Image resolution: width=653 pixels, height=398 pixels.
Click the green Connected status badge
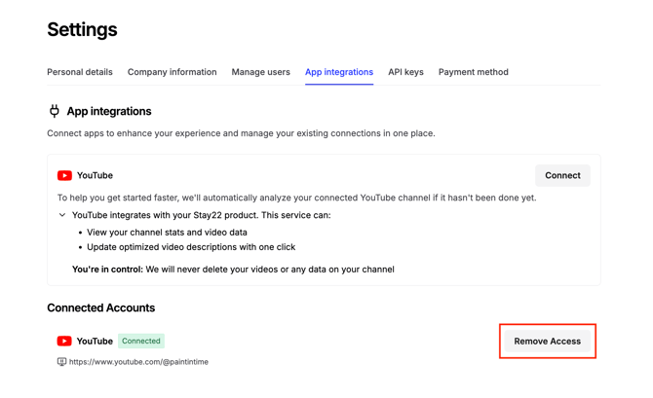click(141, 342)
